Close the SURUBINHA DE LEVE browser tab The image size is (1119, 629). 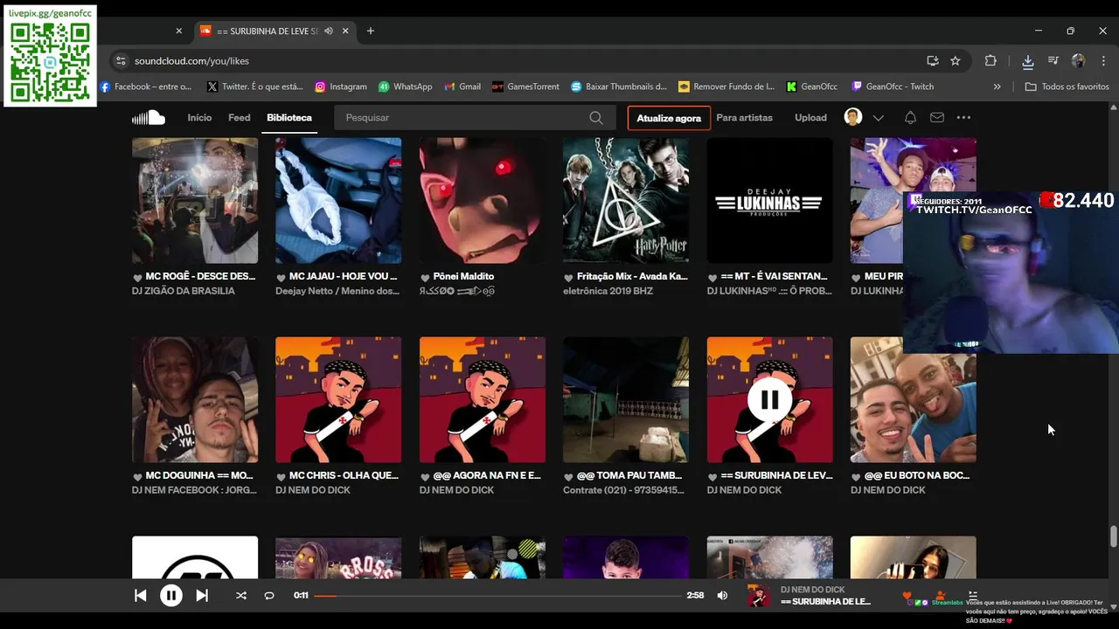tap(345, 31)
